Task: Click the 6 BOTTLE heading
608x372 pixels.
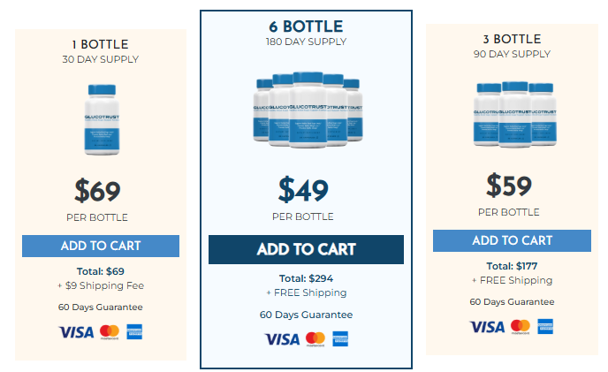Action: pyautogui.click(x=306, y=27)
